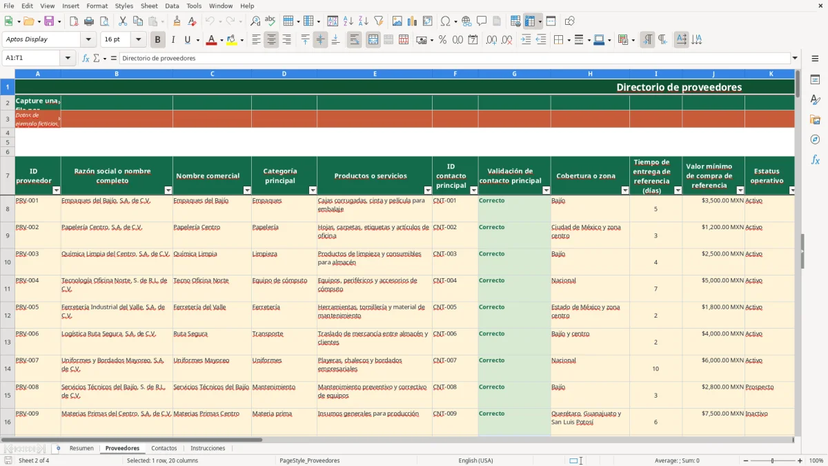Select column header G
The height and width of the screenshot is (466, 828).
tap(514, 73)
